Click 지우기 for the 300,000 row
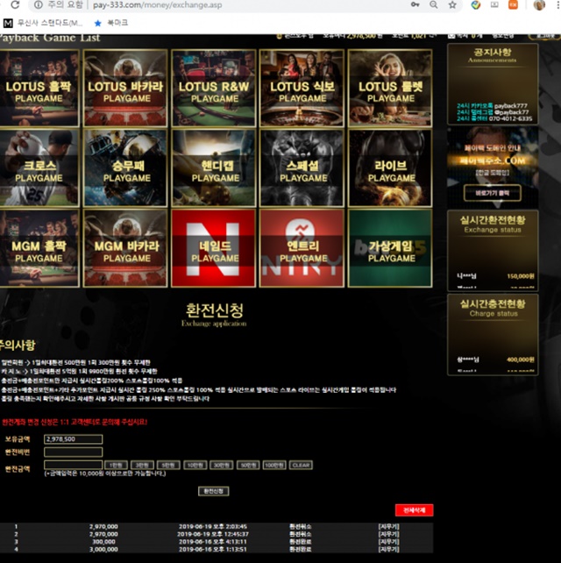Image resolution: width=561 pixels, height=563 pixels. point(388,541)
